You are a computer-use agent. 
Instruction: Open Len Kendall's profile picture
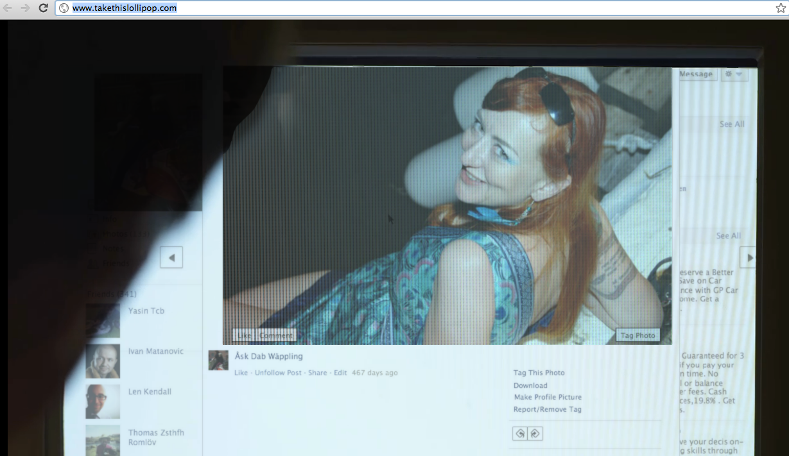pos(103,401)
